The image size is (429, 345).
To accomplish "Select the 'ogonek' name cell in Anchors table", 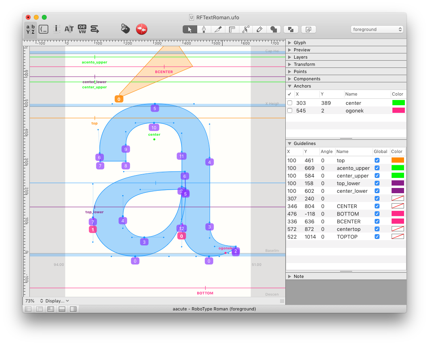I will point(355,111).
